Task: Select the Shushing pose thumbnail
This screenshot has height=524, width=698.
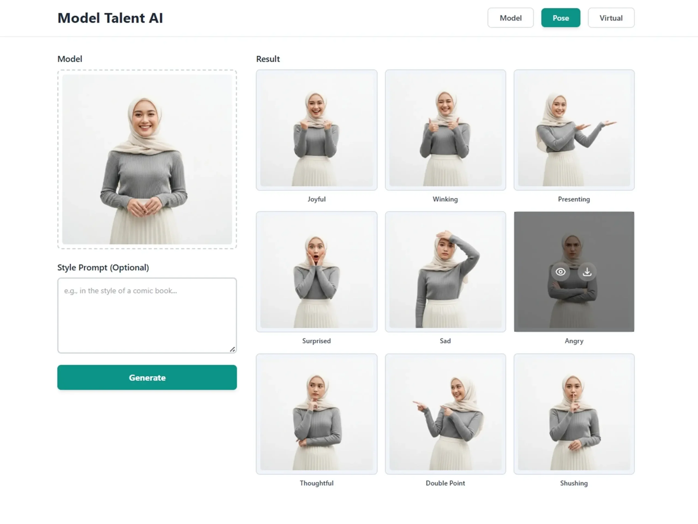Action: 574,414
